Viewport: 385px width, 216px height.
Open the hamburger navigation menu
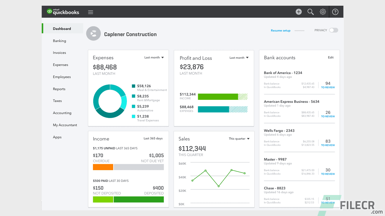pyautogui.click(x=91, y=12)
